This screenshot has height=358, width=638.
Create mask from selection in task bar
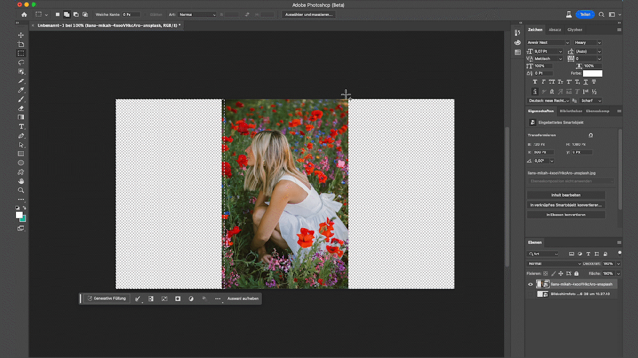[x=178, y=299]
